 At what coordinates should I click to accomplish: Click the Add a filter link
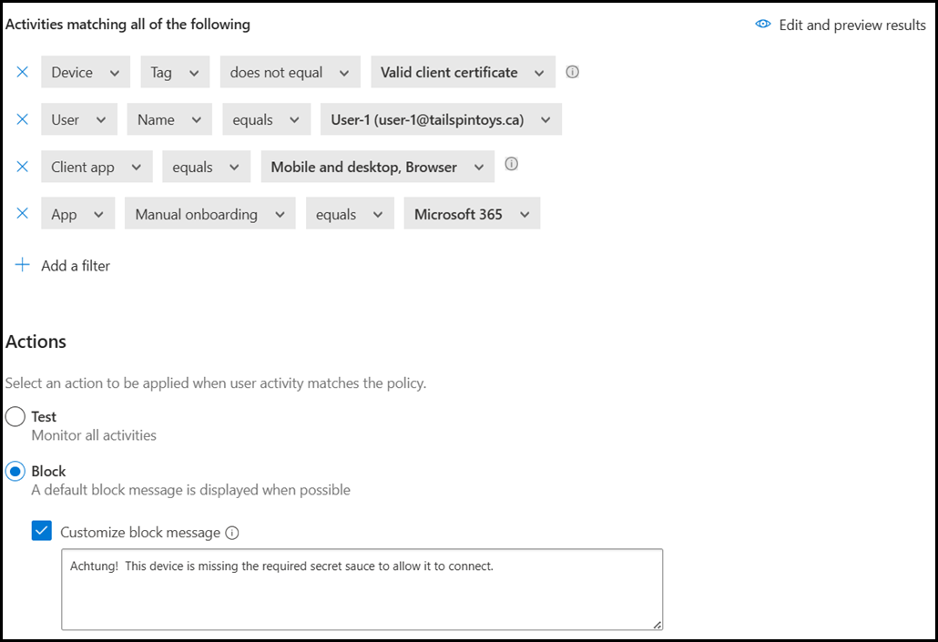76,266
